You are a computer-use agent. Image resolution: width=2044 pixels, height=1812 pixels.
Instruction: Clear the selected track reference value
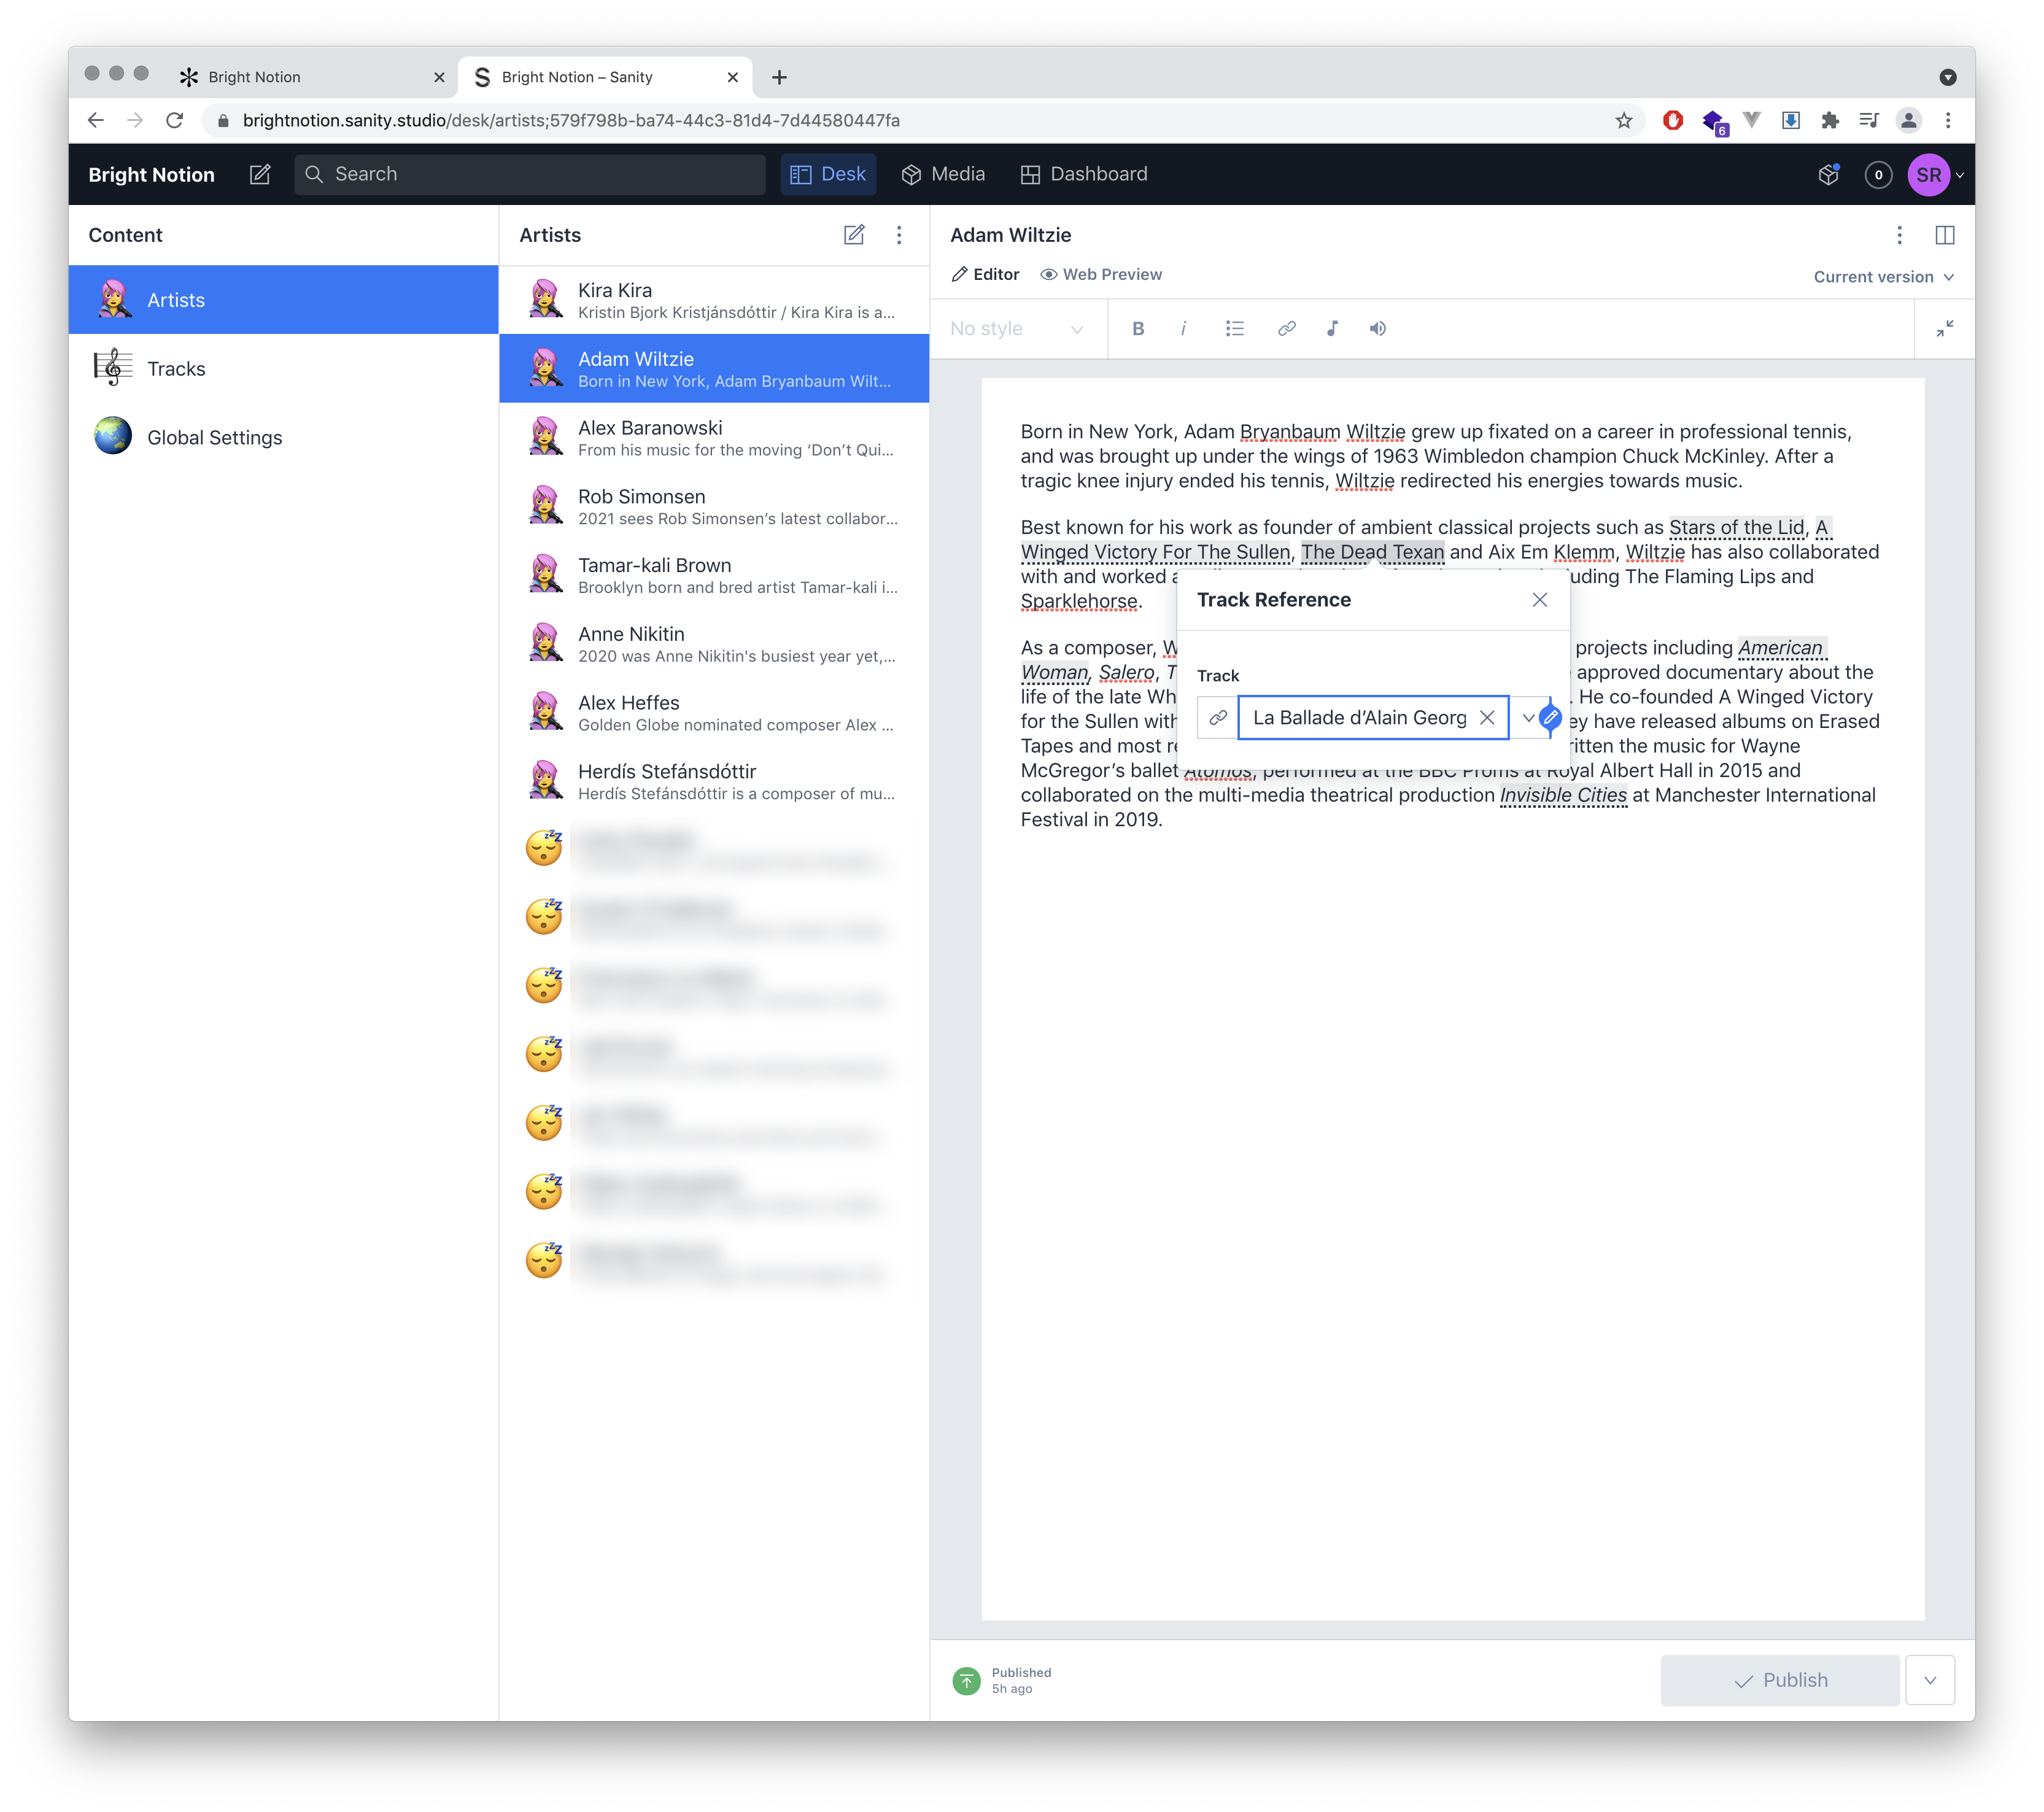[x=1486, y=718]
